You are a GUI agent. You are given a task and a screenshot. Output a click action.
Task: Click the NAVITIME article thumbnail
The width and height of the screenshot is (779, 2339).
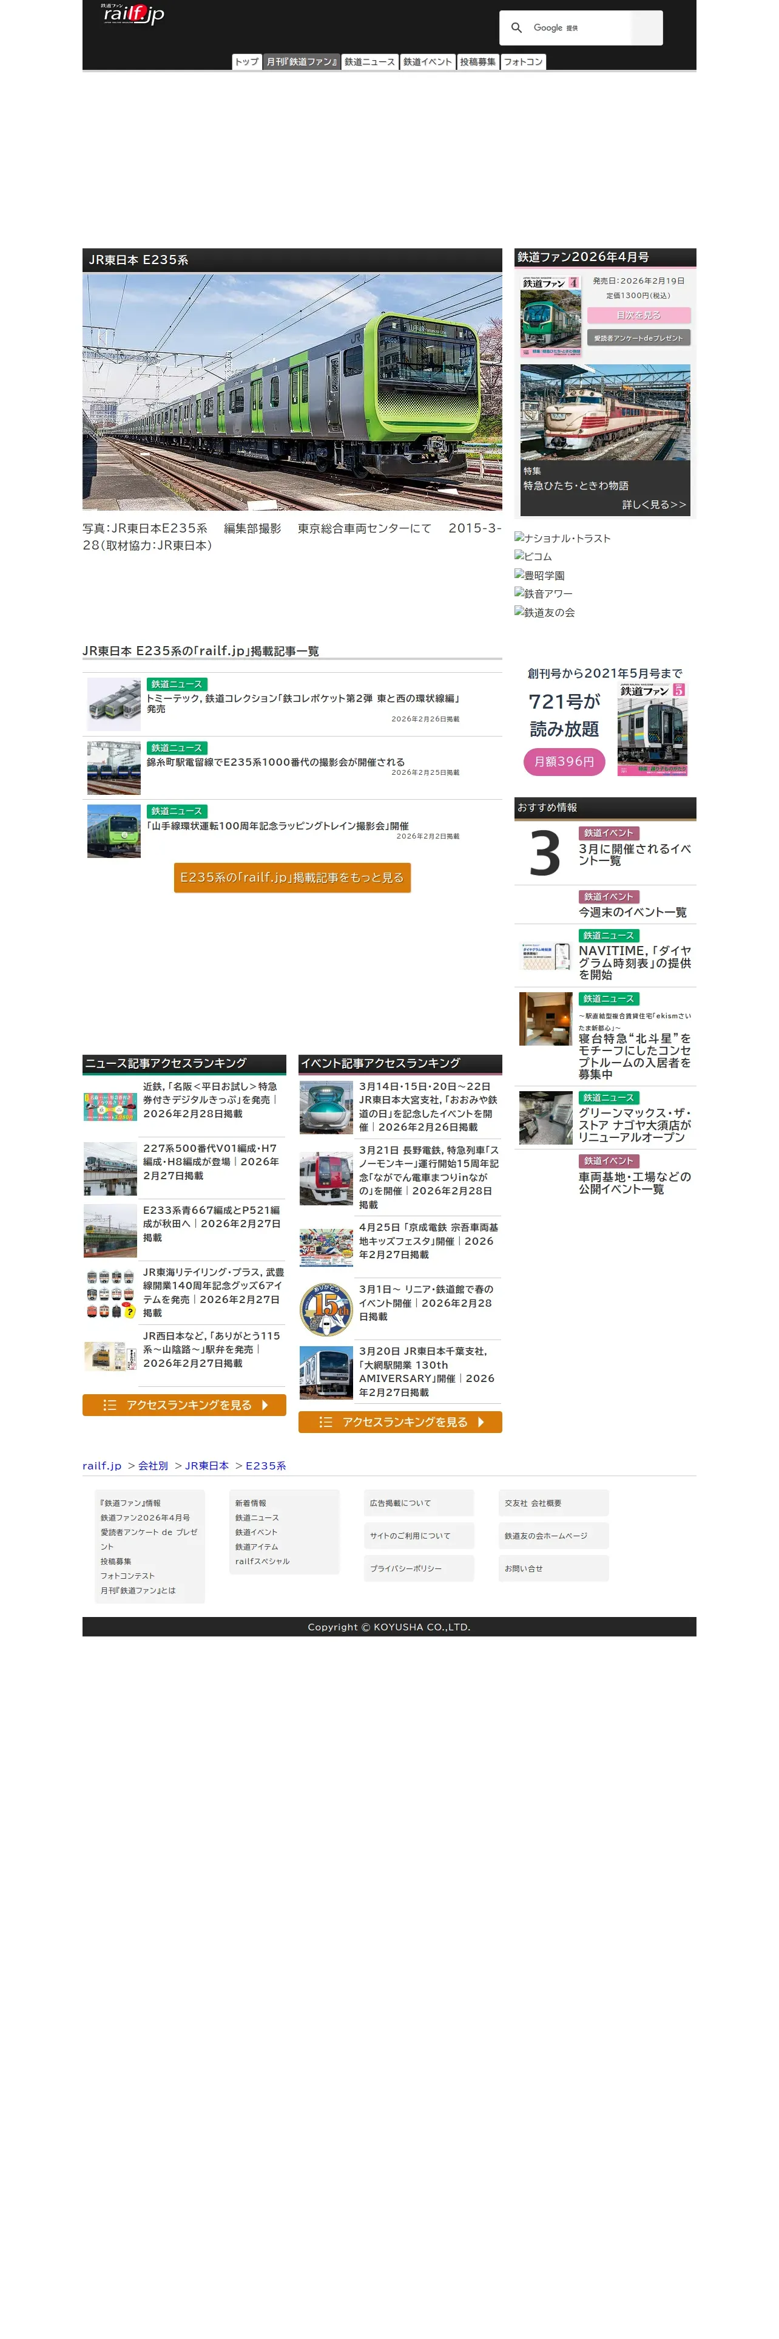point(545,956)
